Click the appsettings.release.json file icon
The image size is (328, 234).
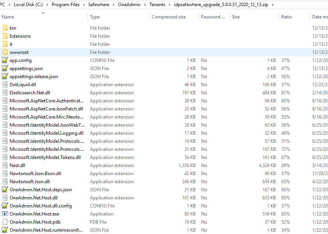pos(5,77)
